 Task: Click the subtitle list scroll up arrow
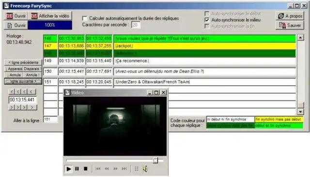pyautogui.click(x=300, y=37)
